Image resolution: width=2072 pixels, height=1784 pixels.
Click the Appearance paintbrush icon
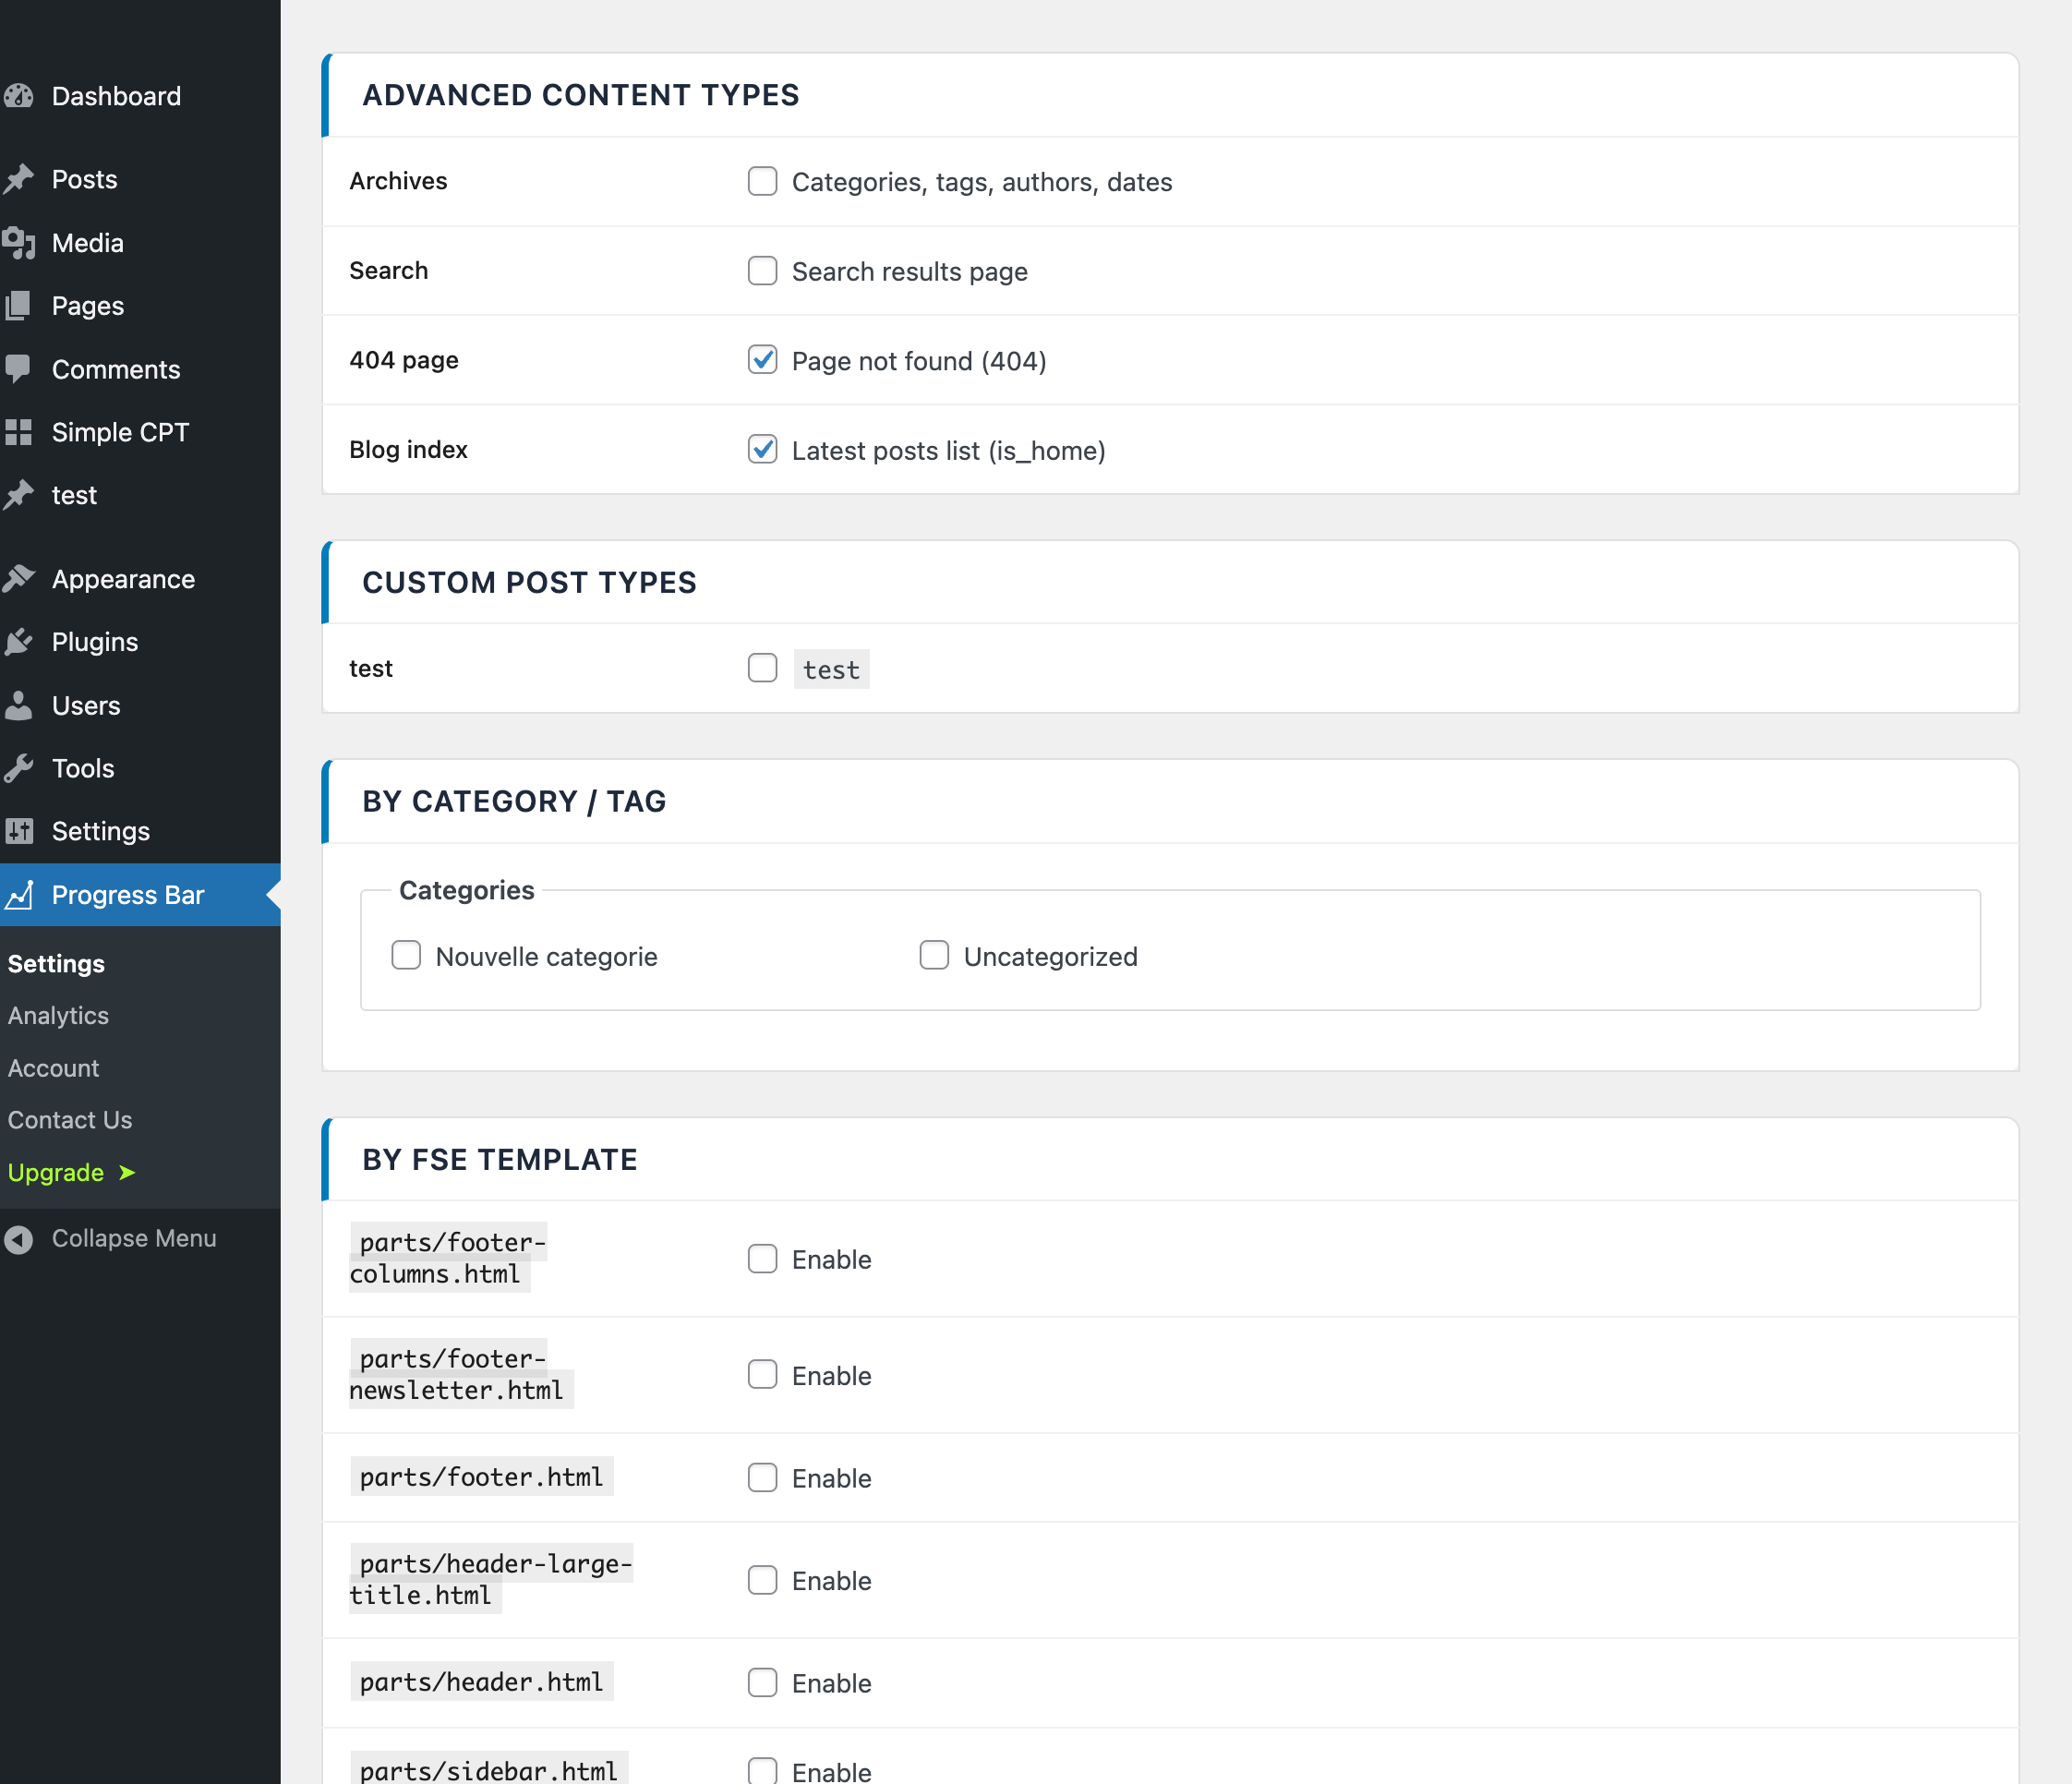tap(19, 579)
